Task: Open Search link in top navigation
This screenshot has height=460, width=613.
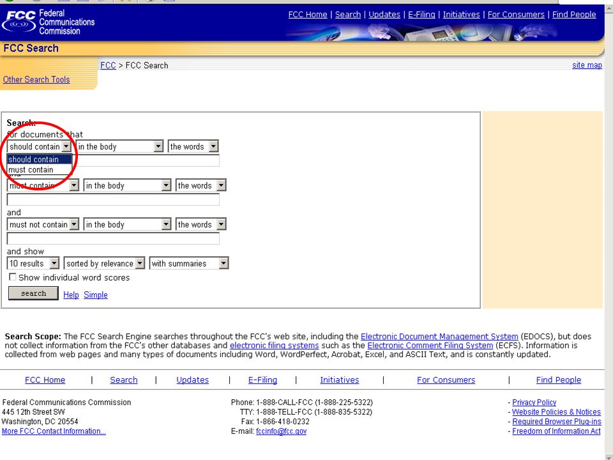Action: (x=348, y=15)
